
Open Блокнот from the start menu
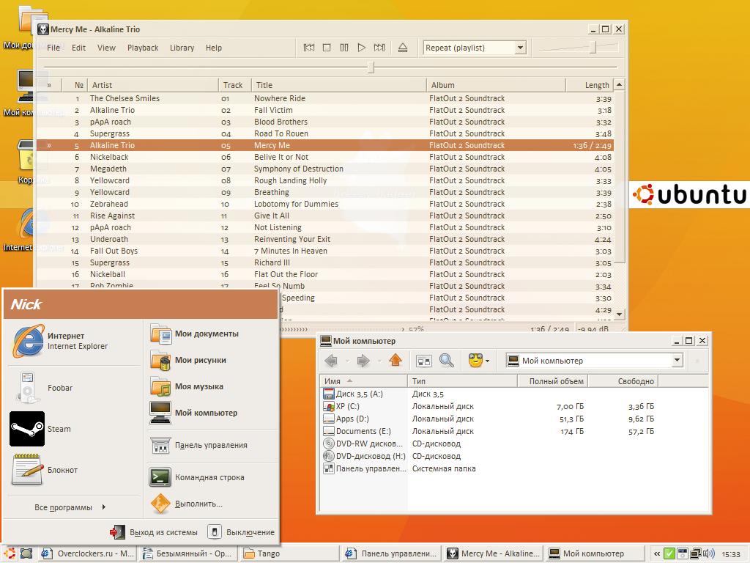click(74, 470)
